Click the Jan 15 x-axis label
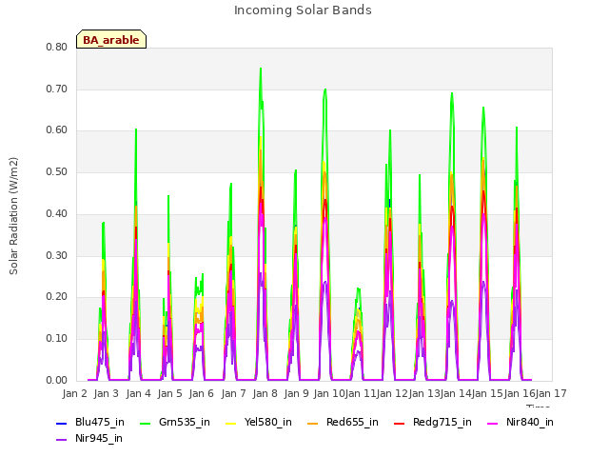 [487, 393]
